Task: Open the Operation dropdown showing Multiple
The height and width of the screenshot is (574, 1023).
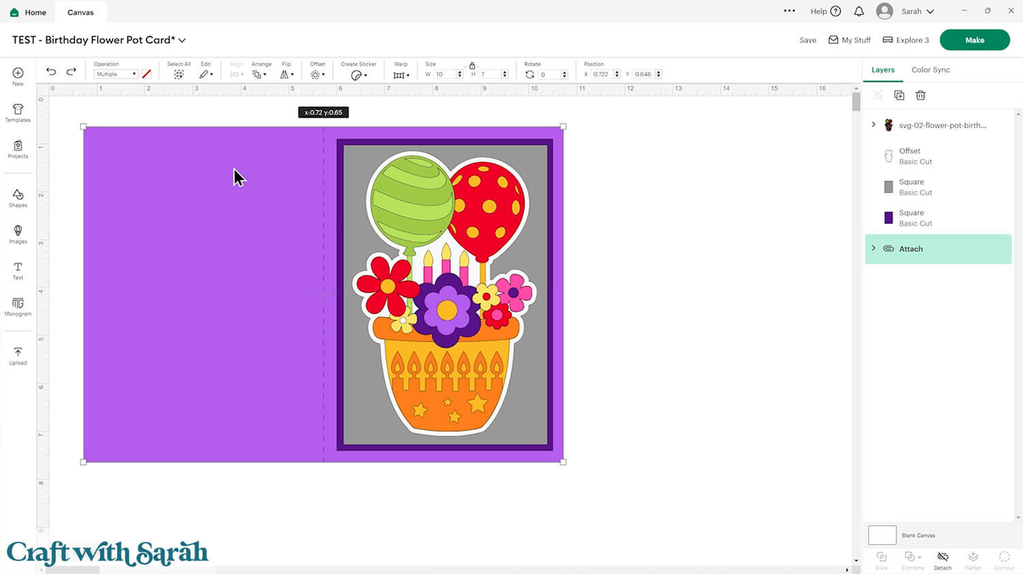Action: (x=116, y=74)
